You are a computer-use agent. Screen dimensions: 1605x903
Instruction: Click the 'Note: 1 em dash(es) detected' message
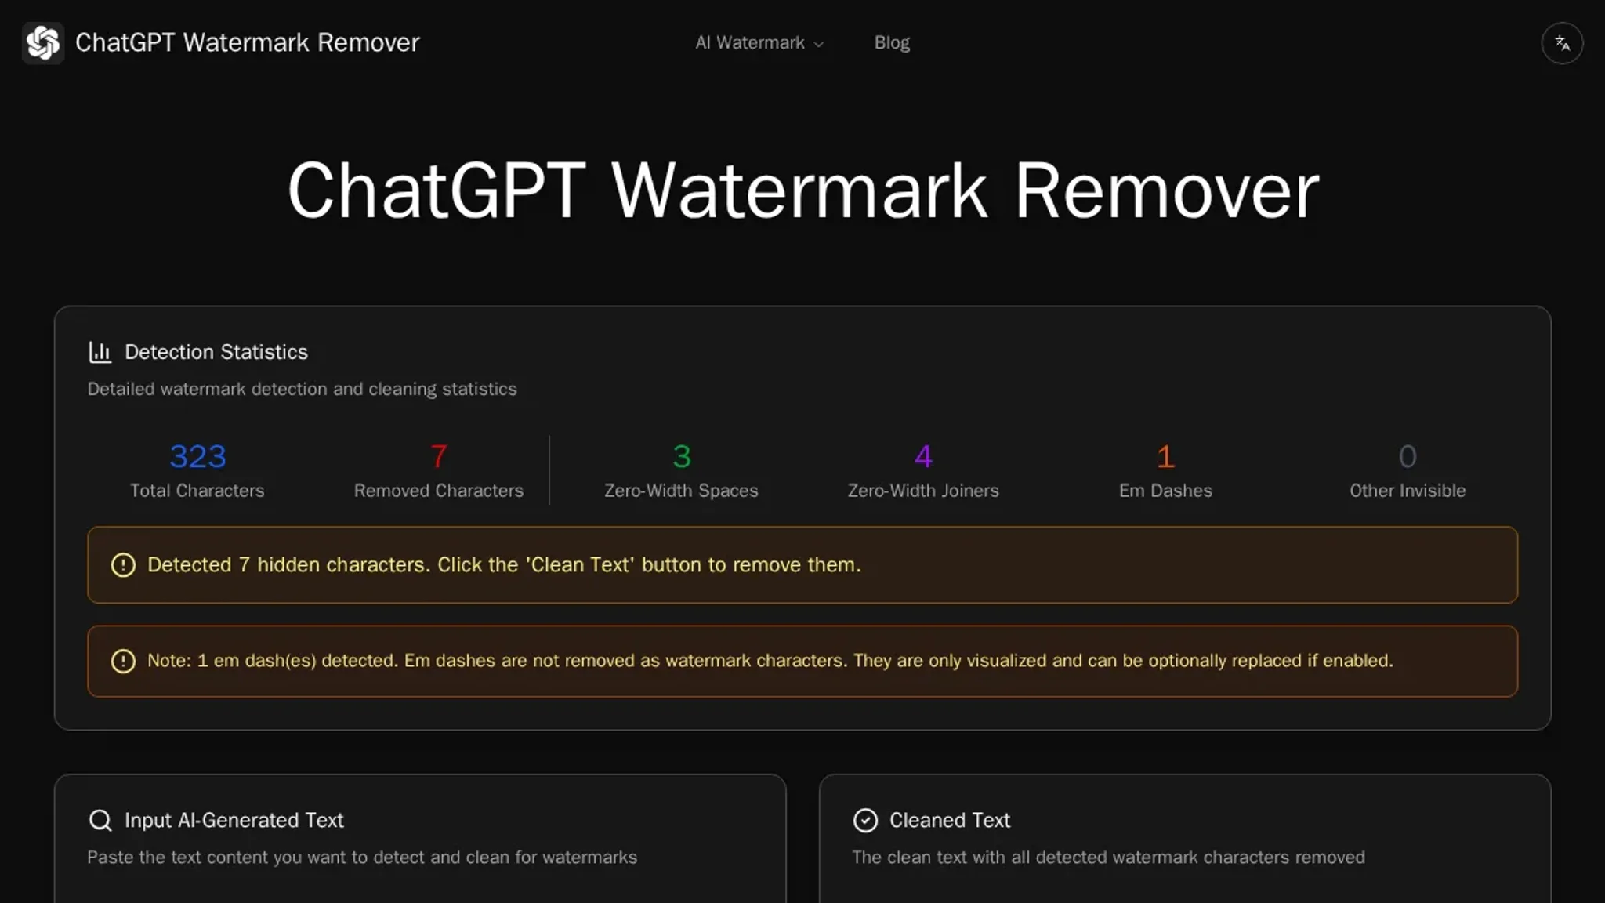click(770, 661)
